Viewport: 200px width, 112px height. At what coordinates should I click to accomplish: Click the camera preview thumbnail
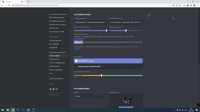[x=126, y=101]
